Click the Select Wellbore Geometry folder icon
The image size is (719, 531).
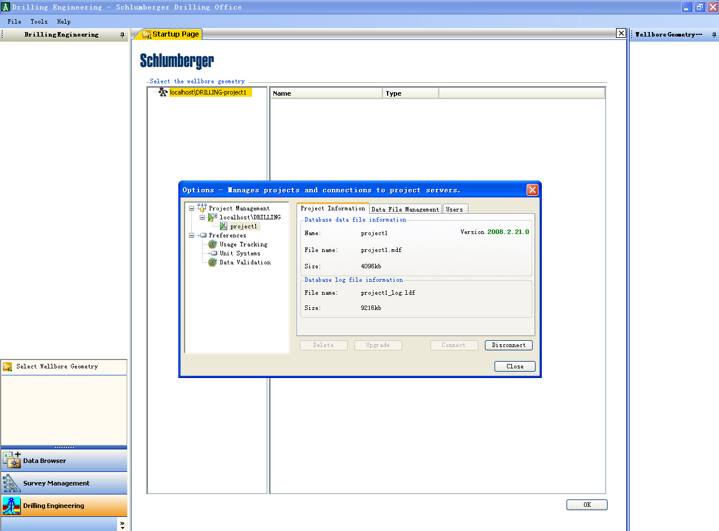pyautogui.click(x=7, y=367)
